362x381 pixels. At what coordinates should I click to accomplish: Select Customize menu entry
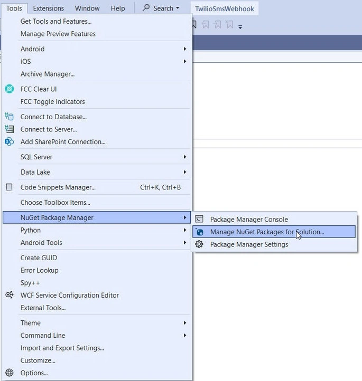[96, 360]
